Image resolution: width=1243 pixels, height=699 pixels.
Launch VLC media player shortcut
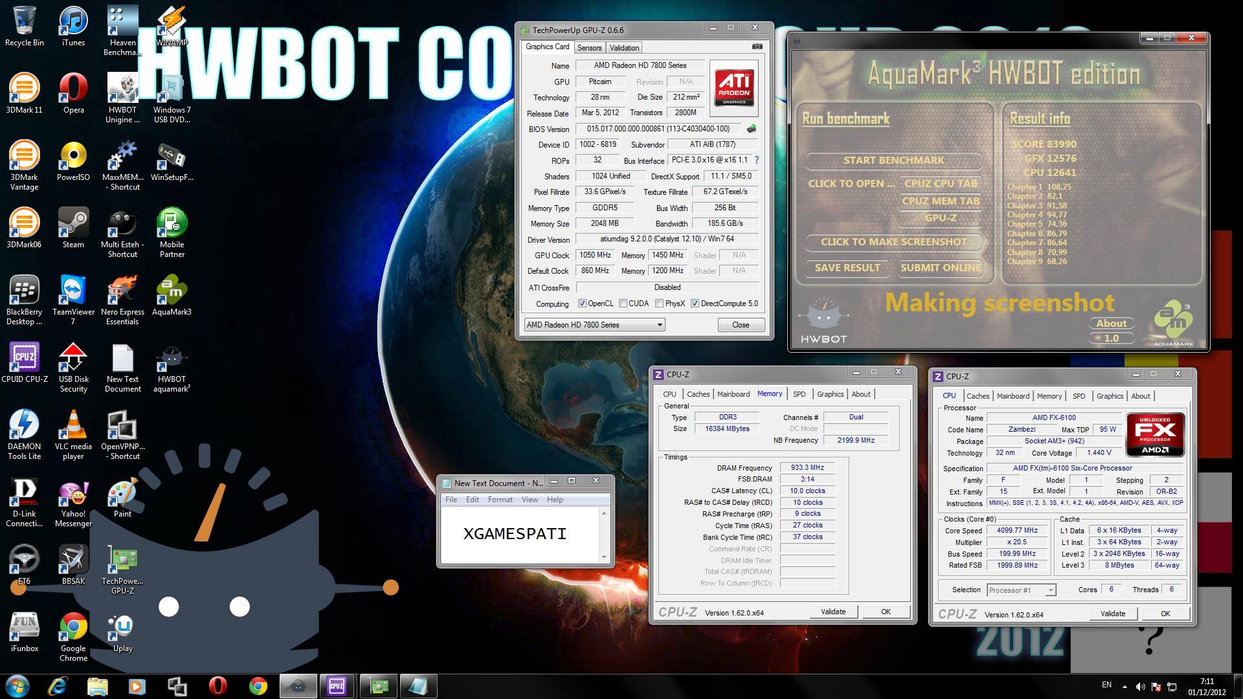point(73,435)
